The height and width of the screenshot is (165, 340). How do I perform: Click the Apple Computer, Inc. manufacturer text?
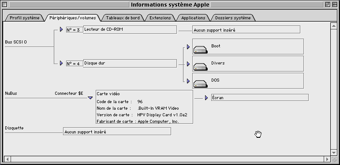coord(158,122)
